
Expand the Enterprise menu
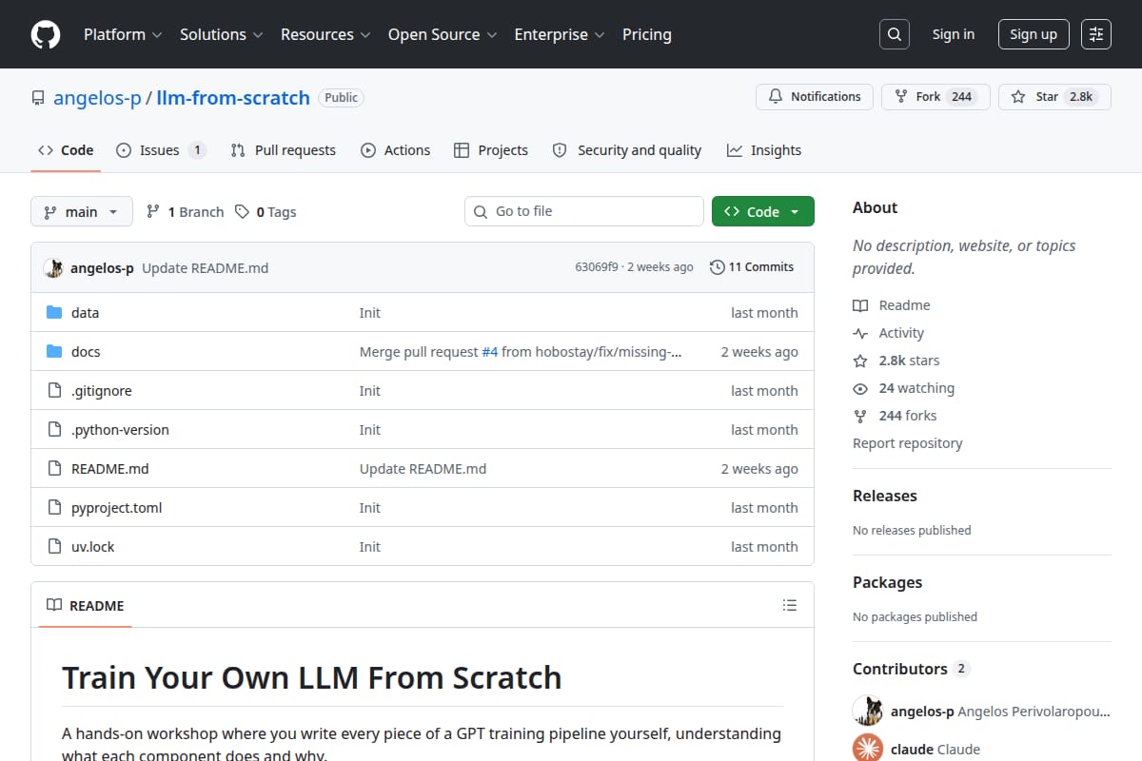pos(560,34)
